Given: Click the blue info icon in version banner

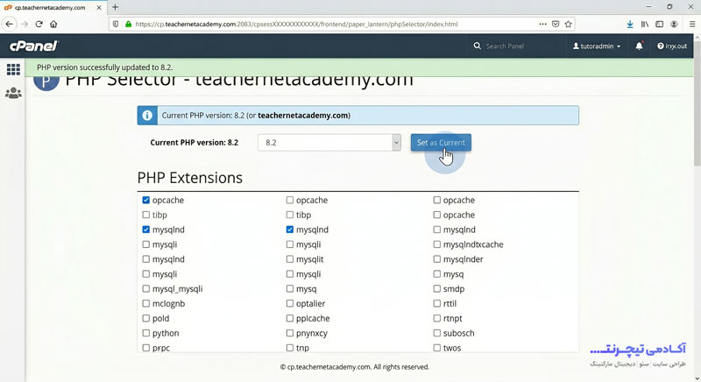Looking at the screenshot, I should [147, 116].
